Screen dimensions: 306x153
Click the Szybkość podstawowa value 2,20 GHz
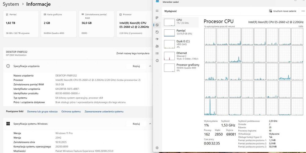tap(273, 121)
